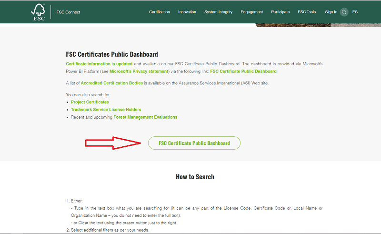Open 'Certificate information is updated' link
Screen dimensions: 381x234
[x=99, y=63]
